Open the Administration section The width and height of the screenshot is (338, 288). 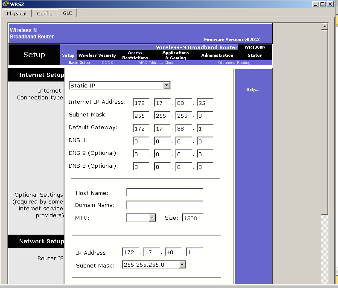pos(217,55)
